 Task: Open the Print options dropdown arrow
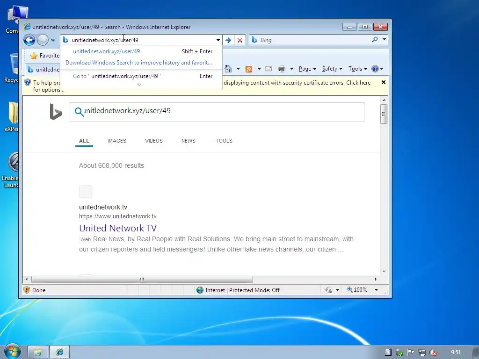coord(291,69)
